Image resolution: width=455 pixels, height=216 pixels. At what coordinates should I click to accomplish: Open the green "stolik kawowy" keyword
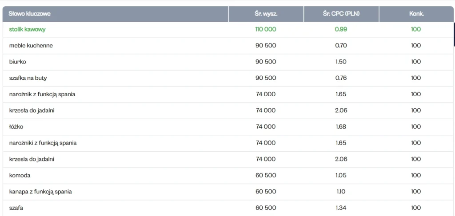(28, 29)
